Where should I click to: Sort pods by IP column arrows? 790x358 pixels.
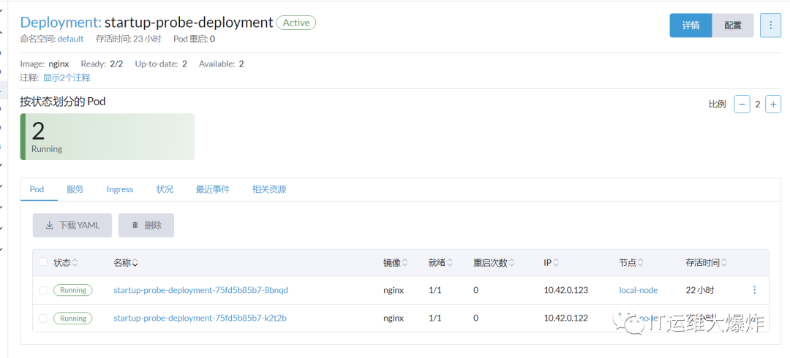coord(557,262)
